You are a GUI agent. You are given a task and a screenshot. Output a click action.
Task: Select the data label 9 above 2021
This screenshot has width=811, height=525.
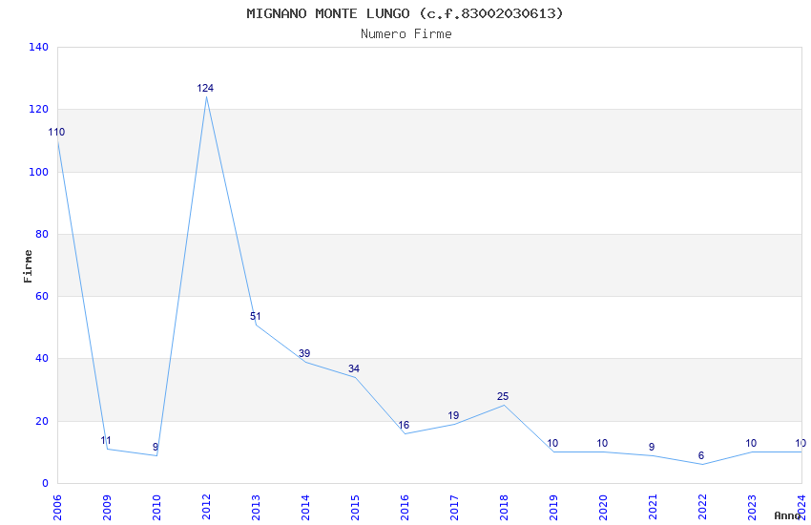coord(652,447)
